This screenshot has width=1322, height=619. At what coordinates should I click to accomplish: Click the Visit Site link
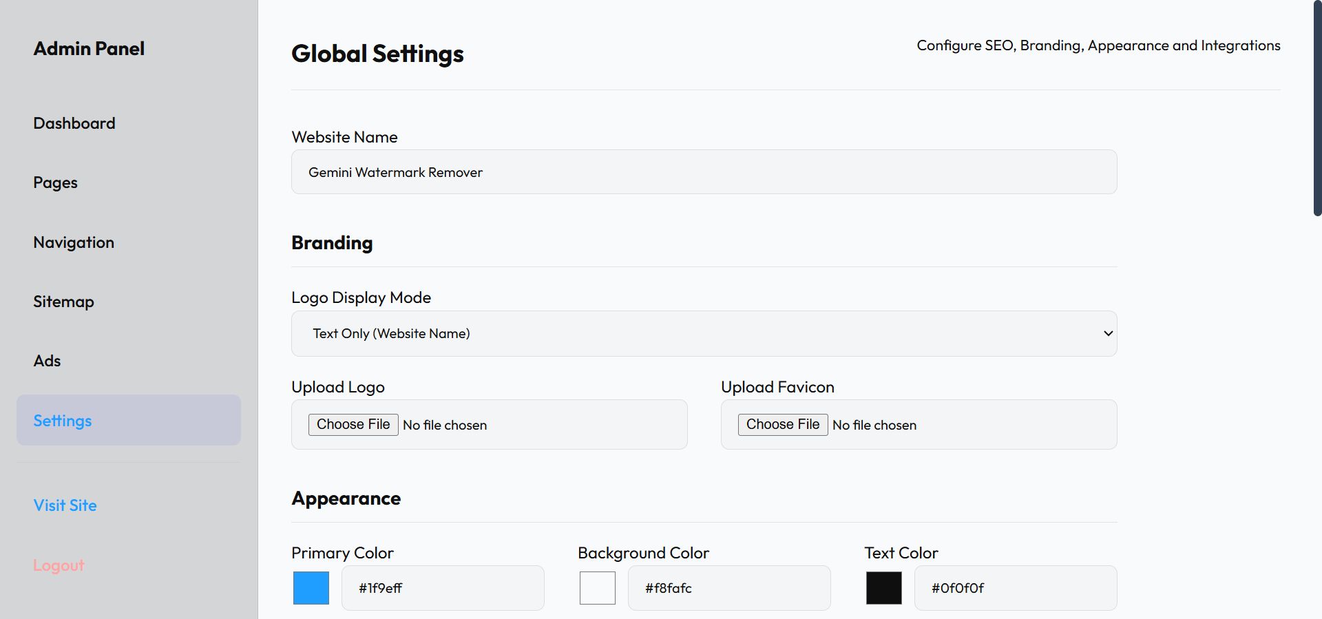(x=65, y=505)
